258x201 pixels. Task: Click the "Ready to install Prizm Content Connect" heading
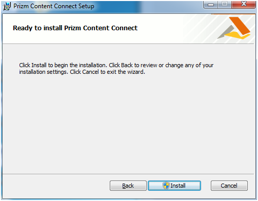[x=75, y=28]
